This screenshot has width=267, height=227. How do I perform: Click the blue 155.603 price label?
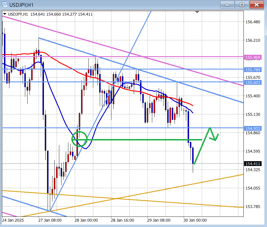pos(253,82)
